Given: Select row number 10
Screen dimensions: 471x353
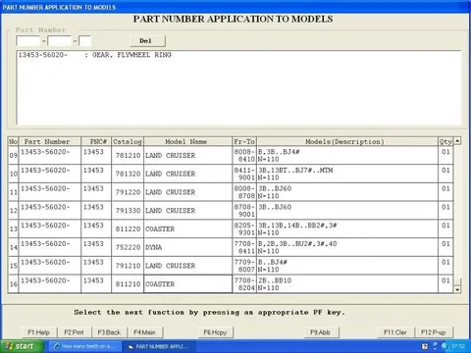Looking at the screenshot, I should 14,174.
